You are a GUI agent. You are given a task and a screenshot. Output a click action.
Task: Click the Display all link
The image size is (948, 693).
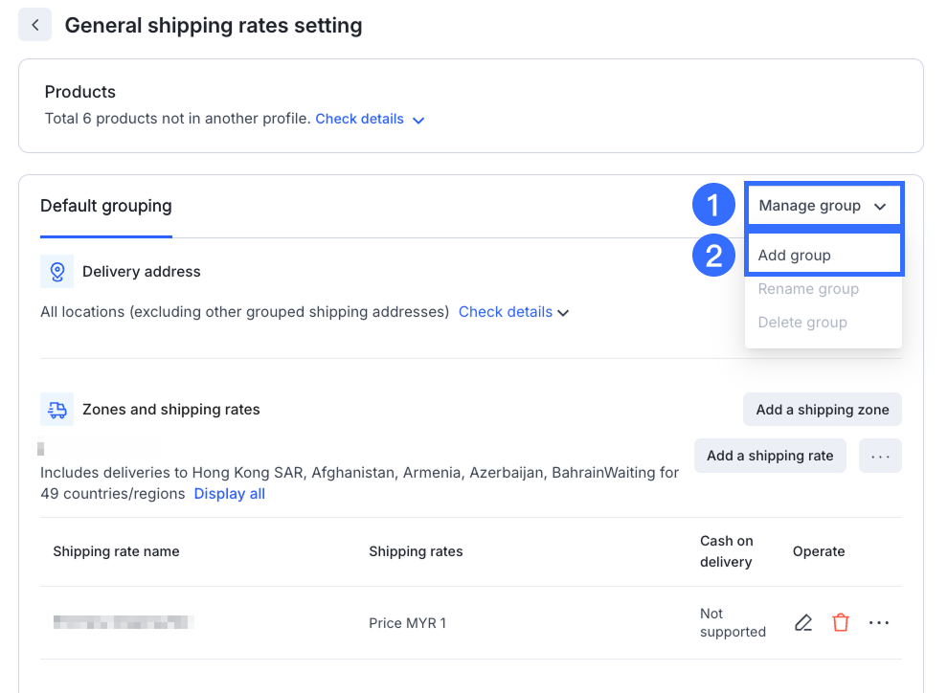coord(230,494)
